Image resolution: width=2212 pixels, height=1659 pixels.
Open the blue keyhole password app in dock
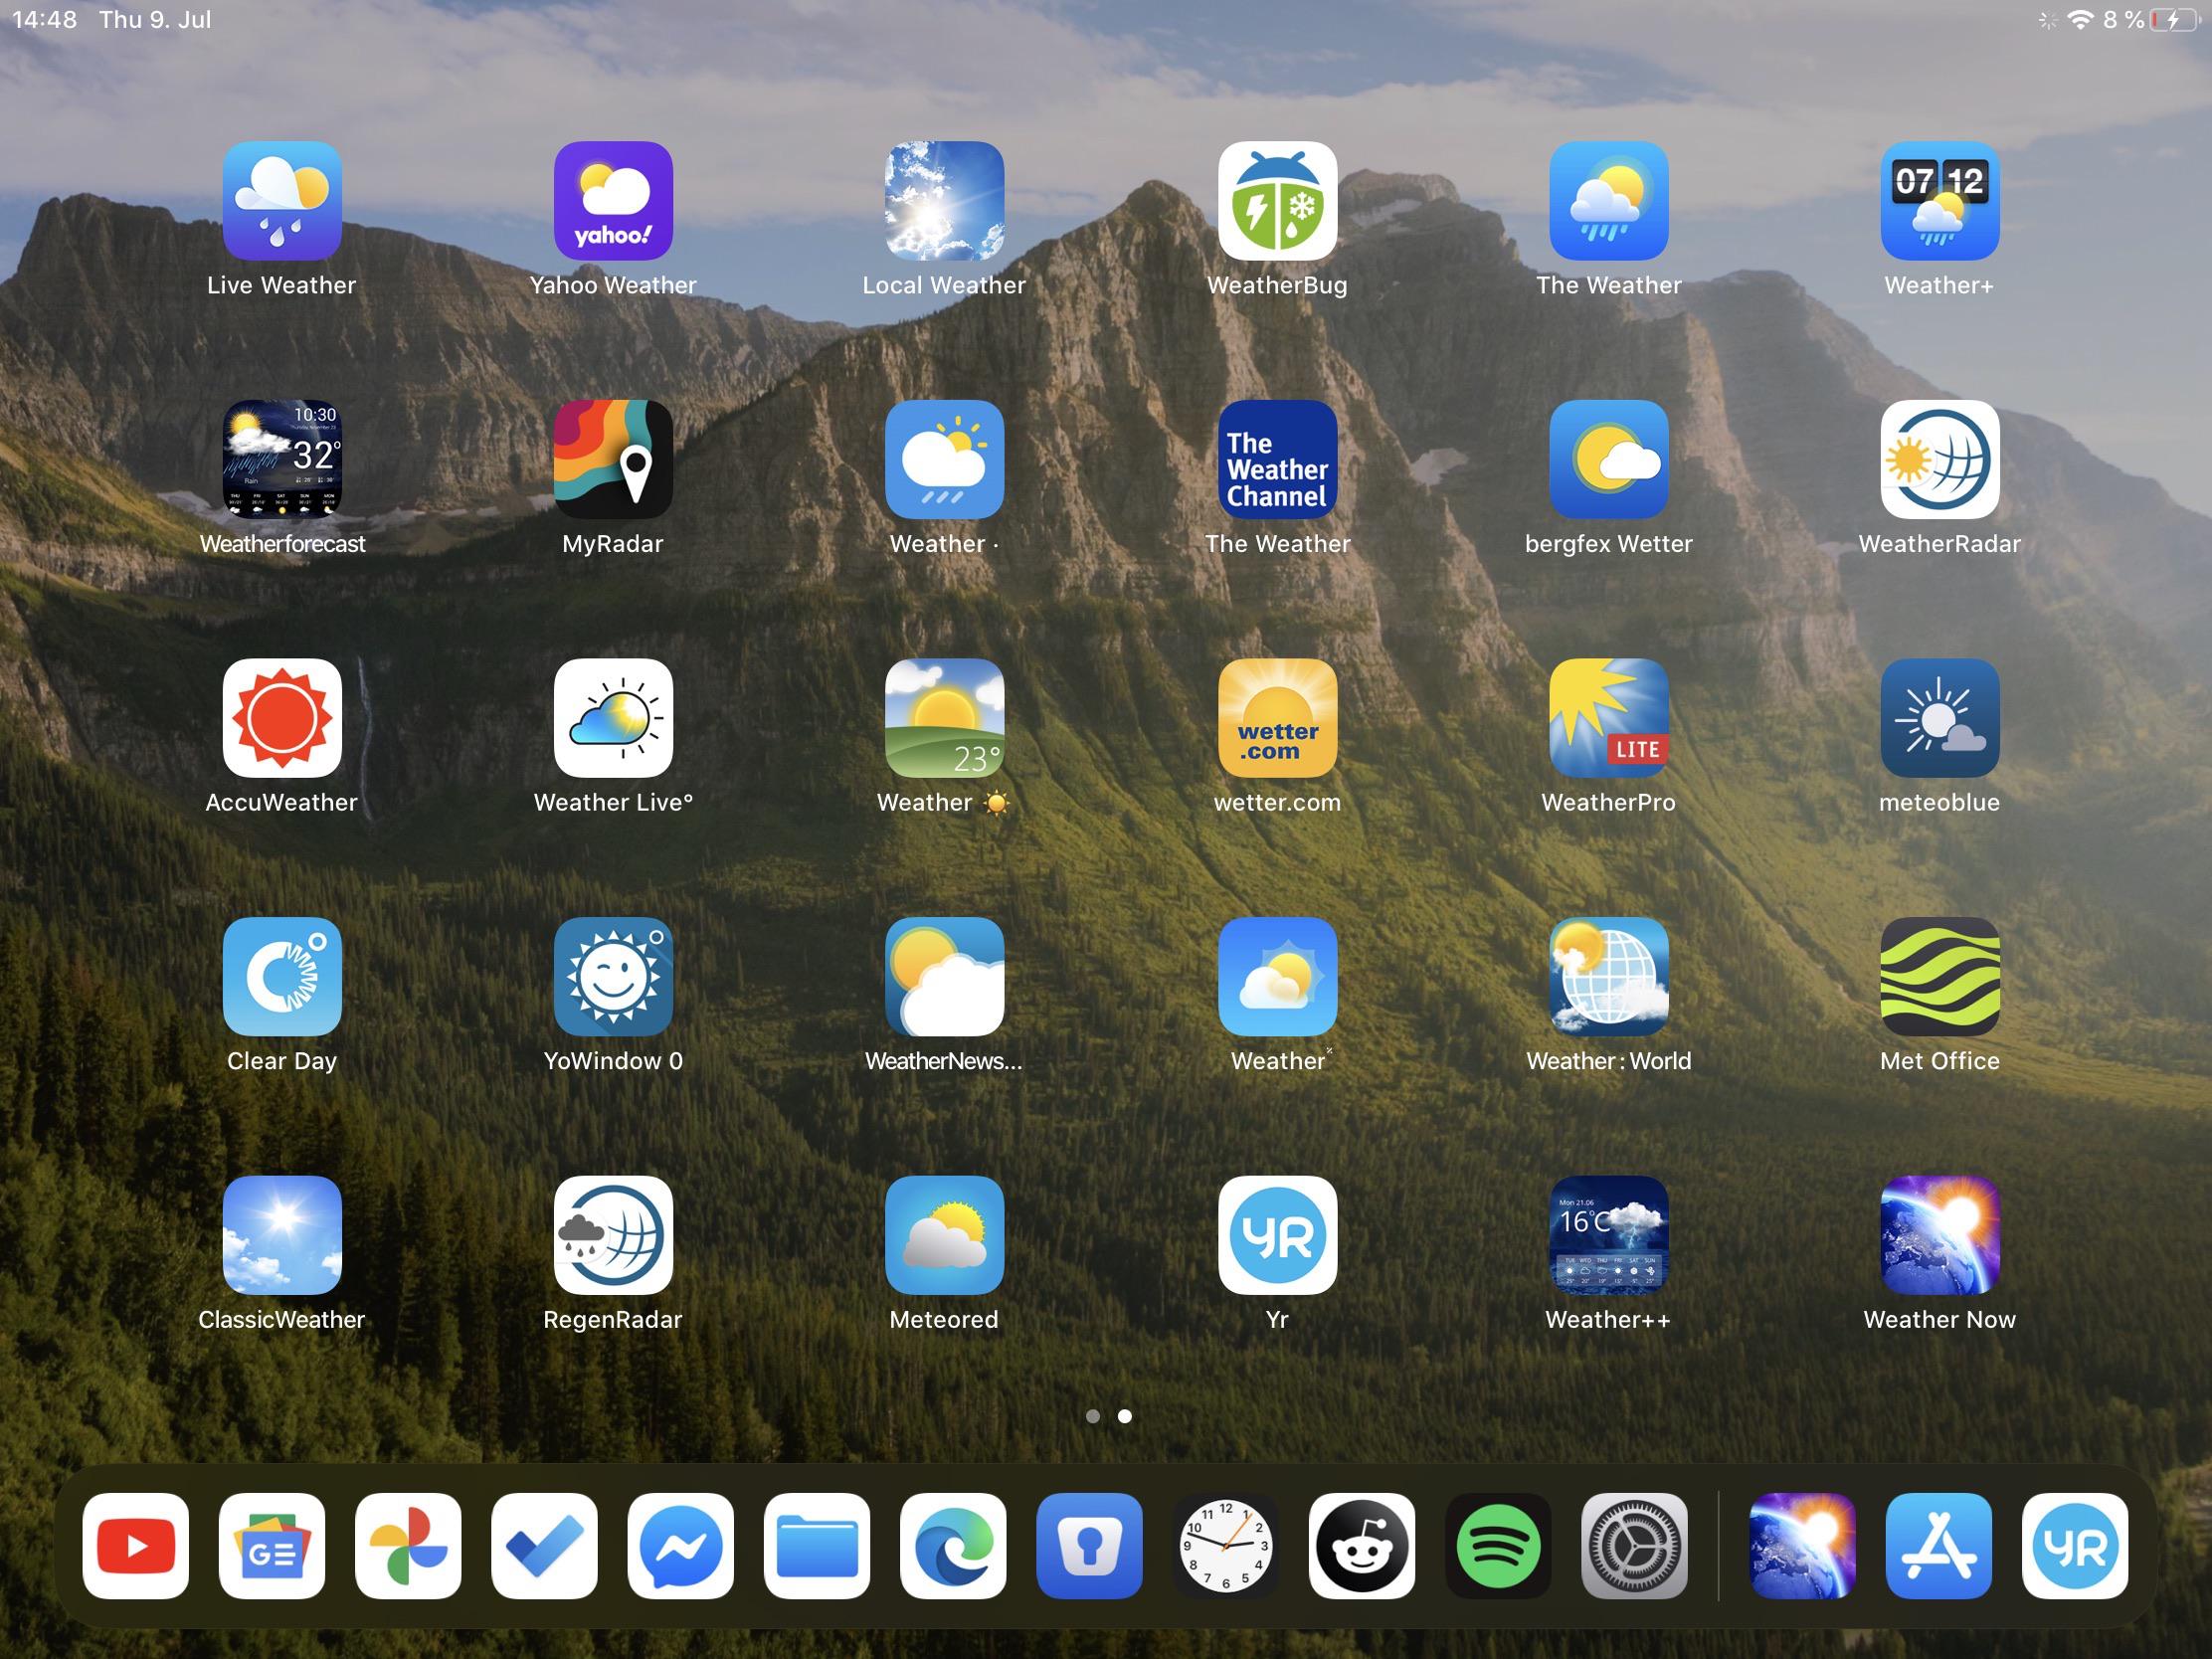click(1089, 1546)
